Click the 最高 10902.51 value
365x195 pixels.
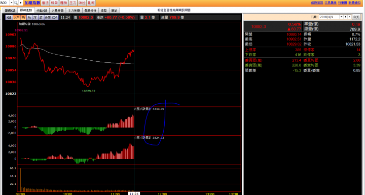pos(294,40)
